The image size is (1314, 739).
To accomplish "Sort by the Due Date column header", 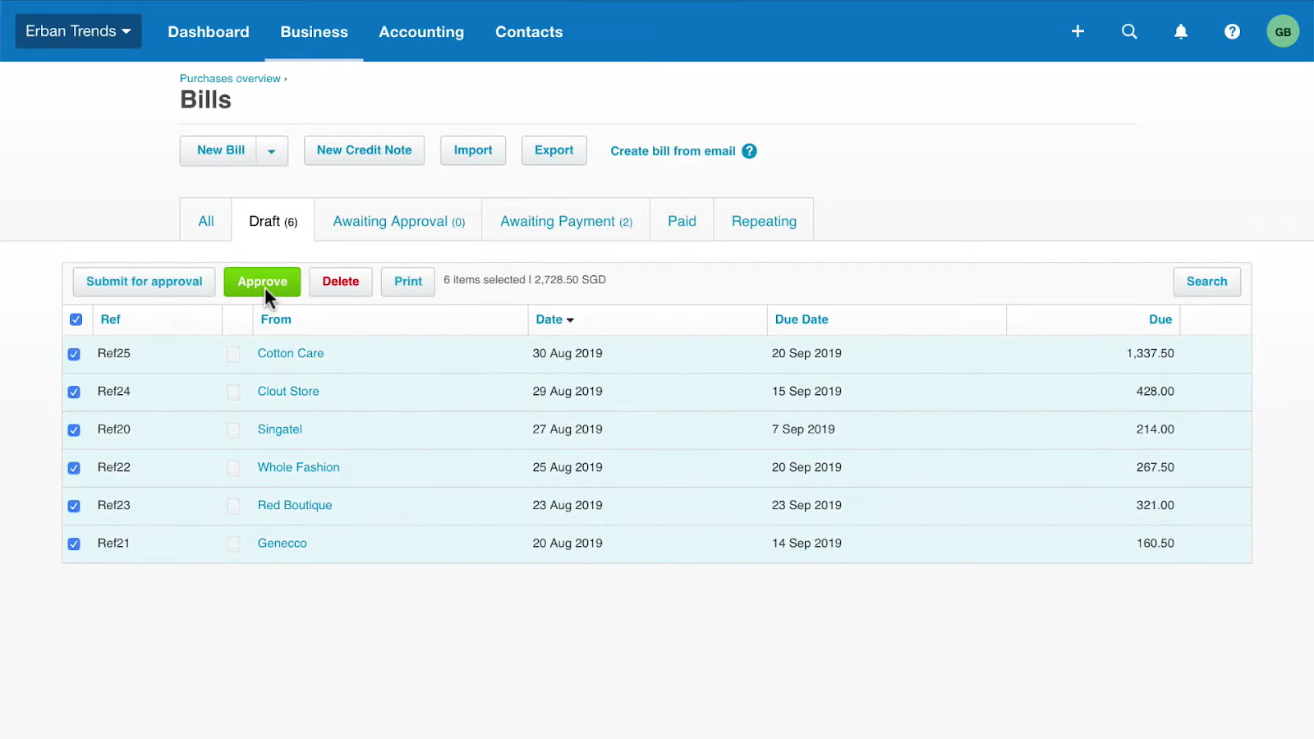I will [802, 319].
